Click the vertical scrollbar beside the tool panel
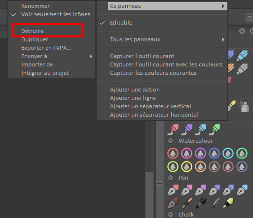This screenshot has width=253, height=218. coord(149,195)
